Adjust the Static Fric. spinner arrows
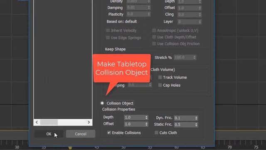The height and width of the screenshot is (150, 266). (x=196, y=125)
